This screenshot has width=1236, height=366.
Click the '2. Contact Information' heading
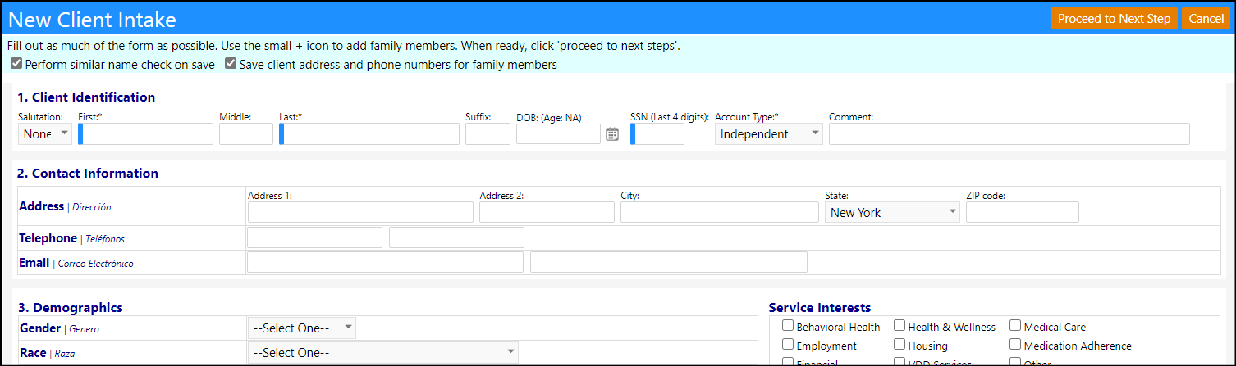tap(88, 173)
